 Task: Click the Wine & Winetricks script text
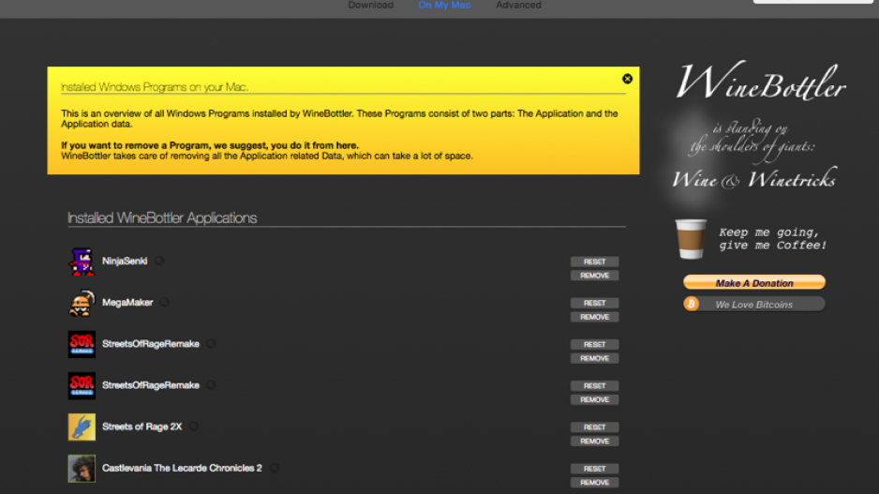[754, 179]
